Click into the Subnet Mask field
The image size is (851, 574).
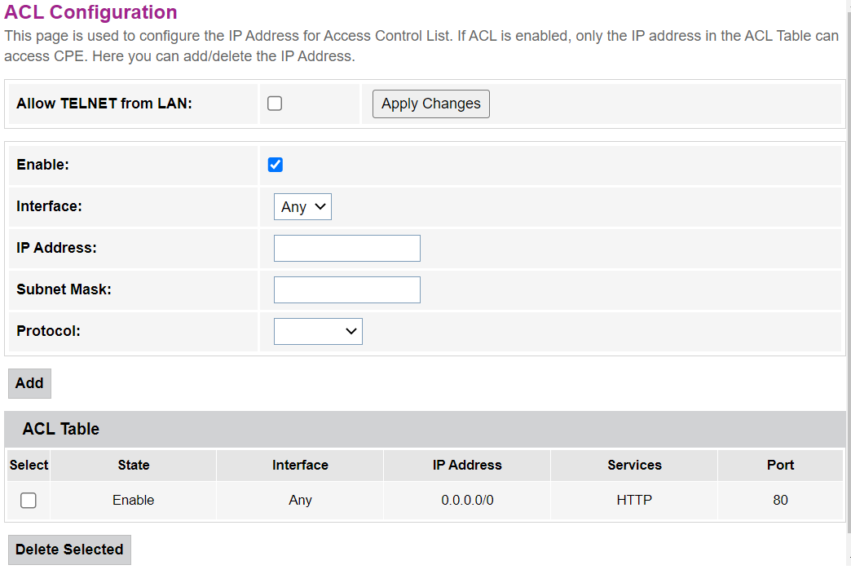(x=346, y=289)
